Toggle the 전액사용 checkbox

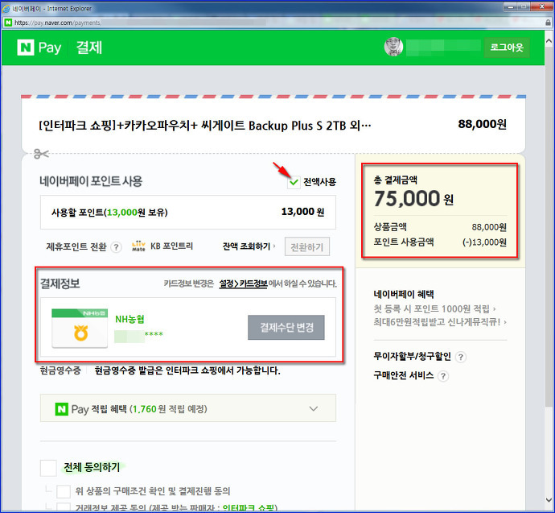pos(294,182)
